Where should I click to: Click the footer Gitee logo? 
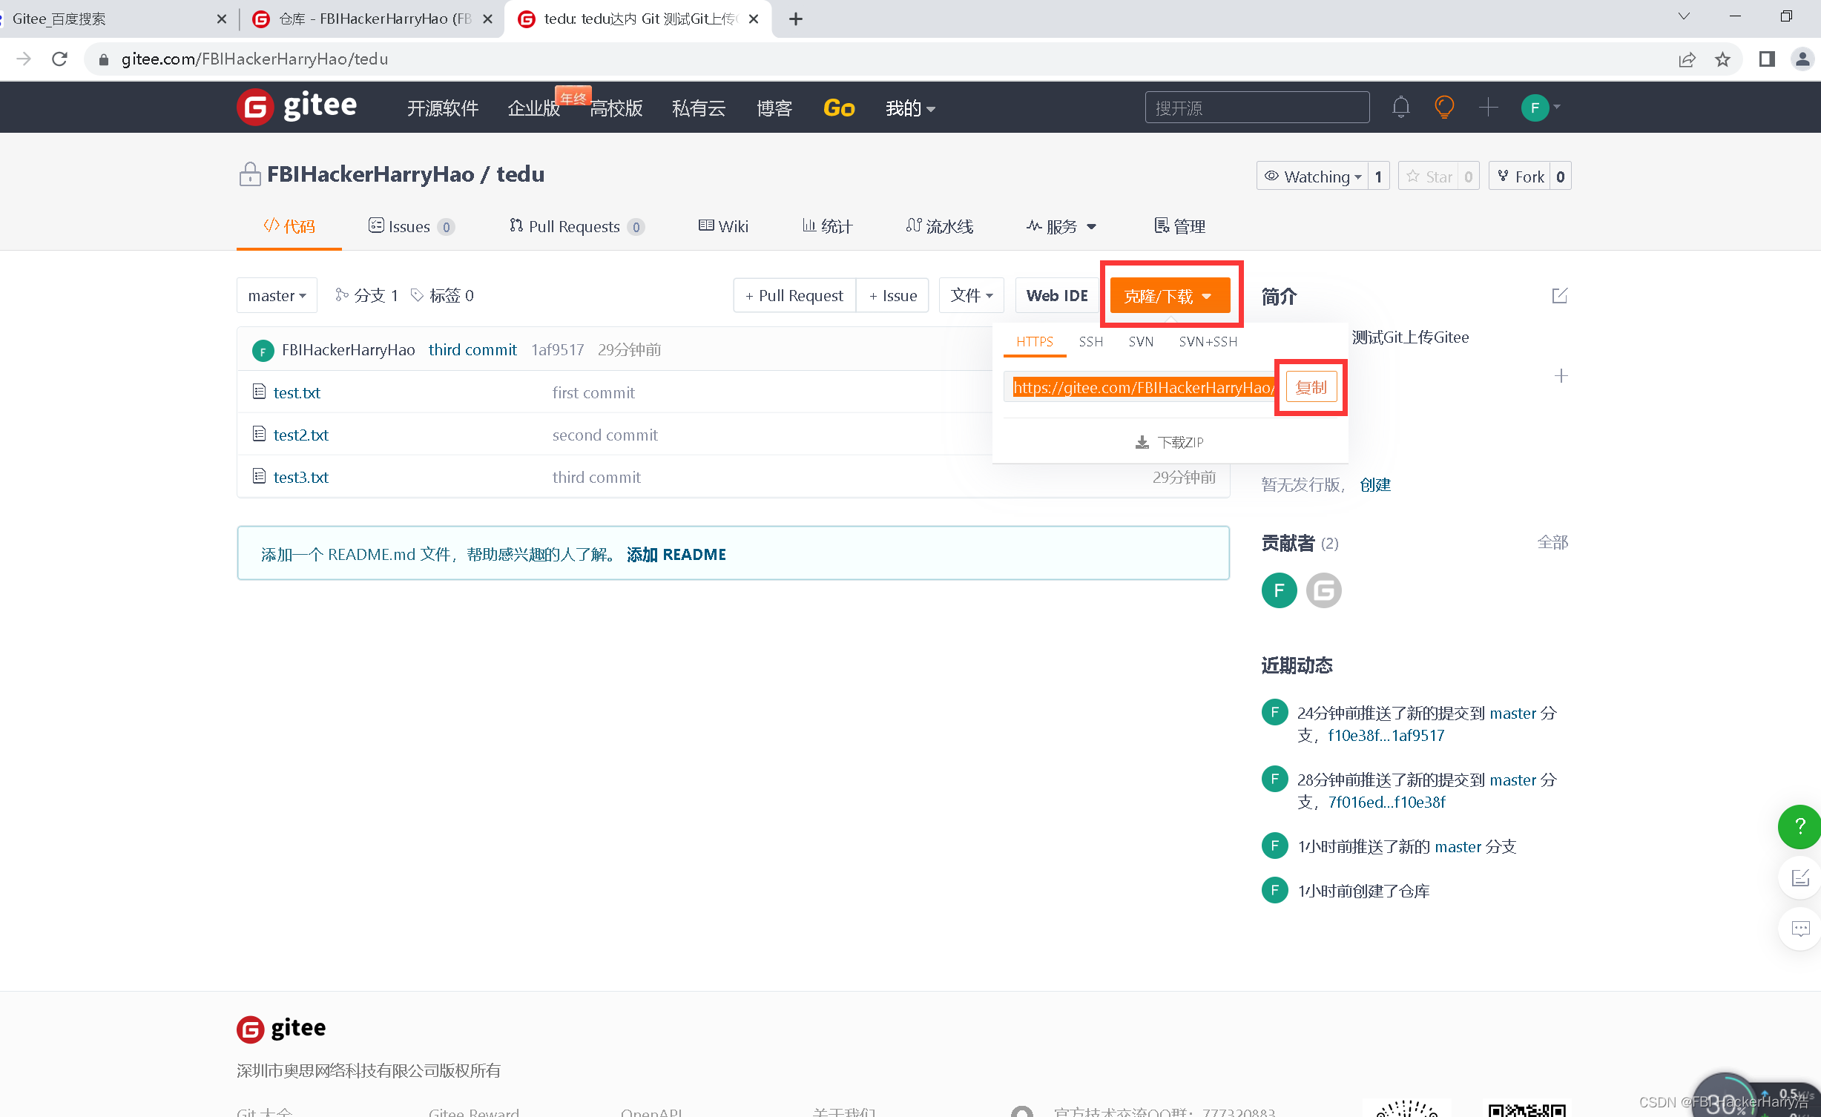point(281,1028)
